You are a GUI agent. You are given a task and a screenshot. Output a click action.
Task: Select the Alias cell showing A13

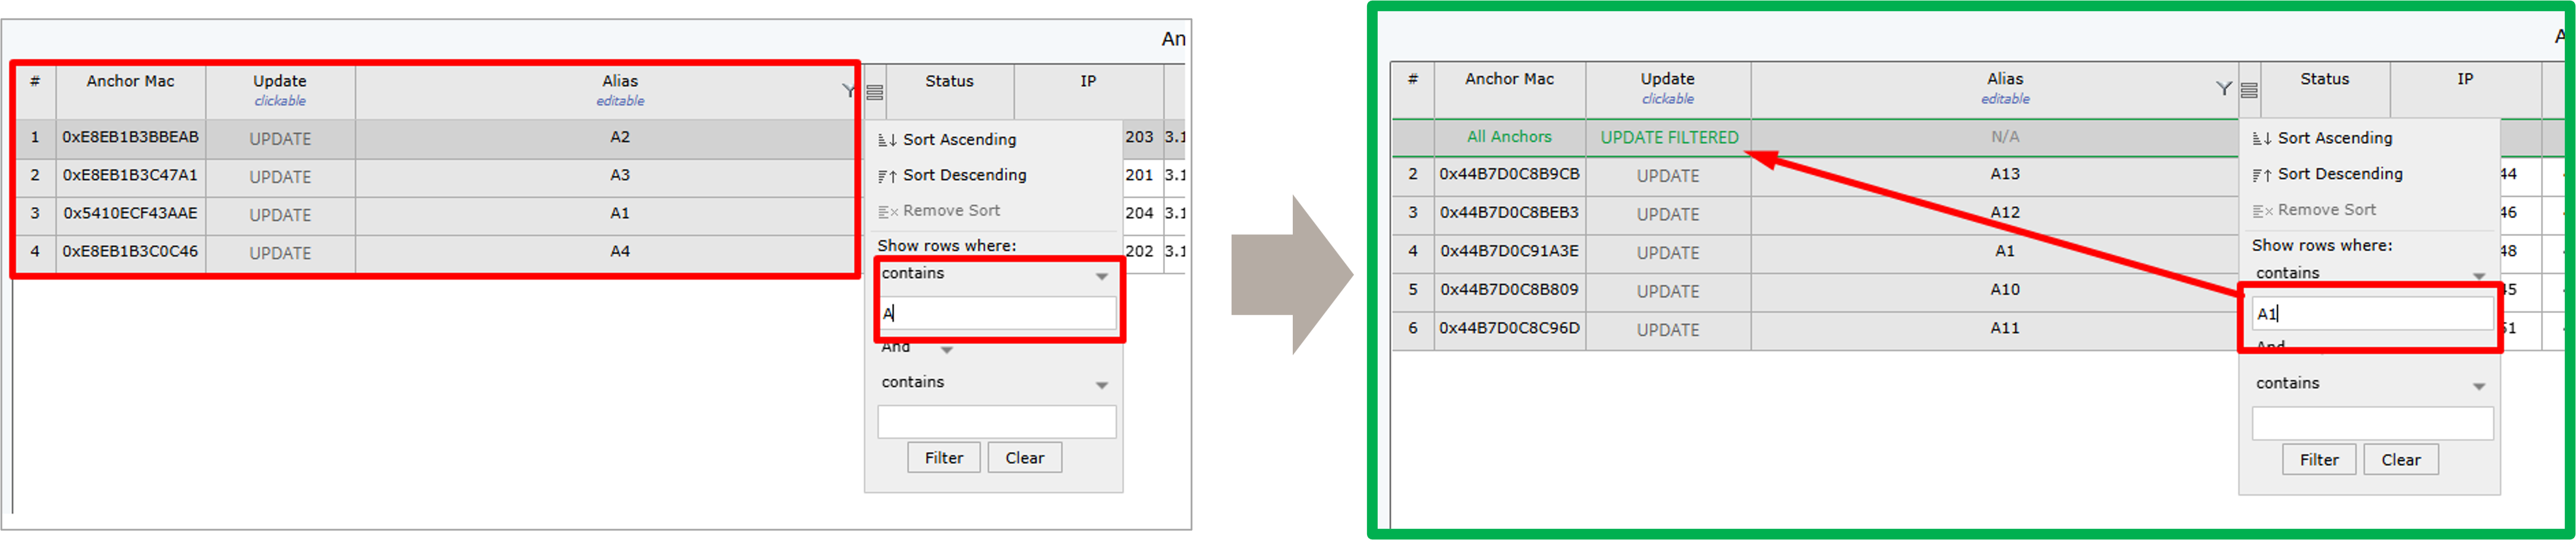coord(2004,174)
